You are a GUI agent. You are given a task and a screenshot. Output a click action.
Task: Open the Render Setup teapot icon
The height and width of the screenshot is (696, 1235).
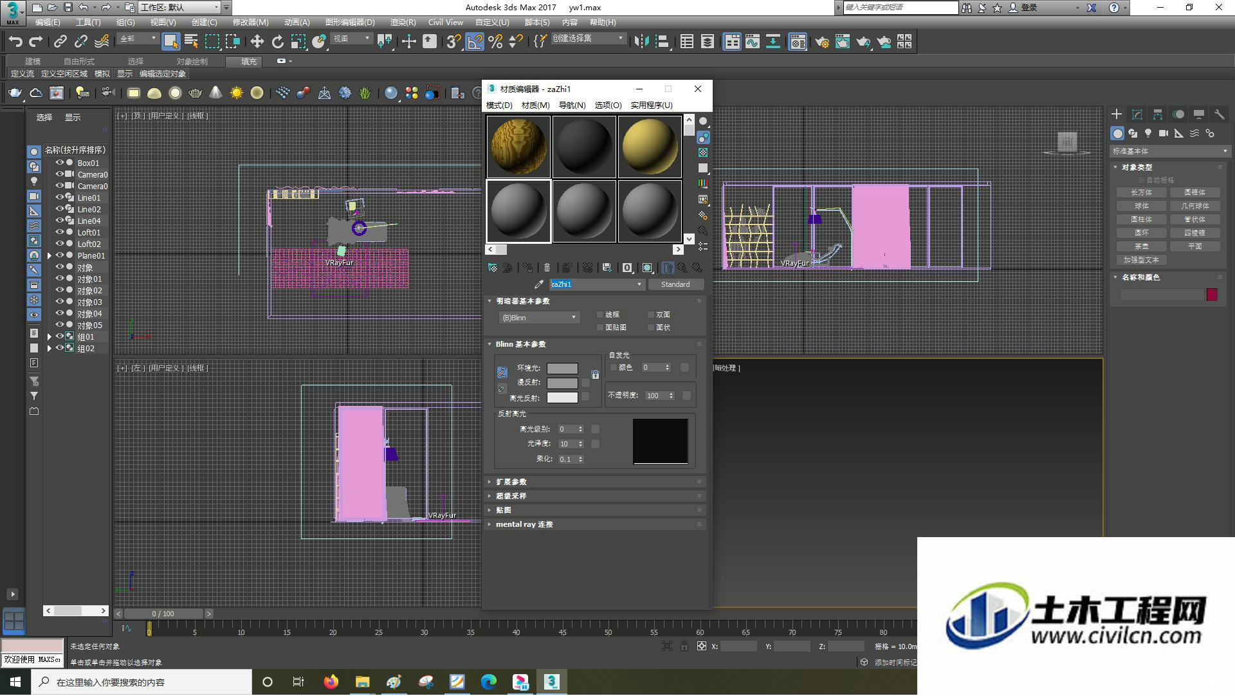coord(821,42)
